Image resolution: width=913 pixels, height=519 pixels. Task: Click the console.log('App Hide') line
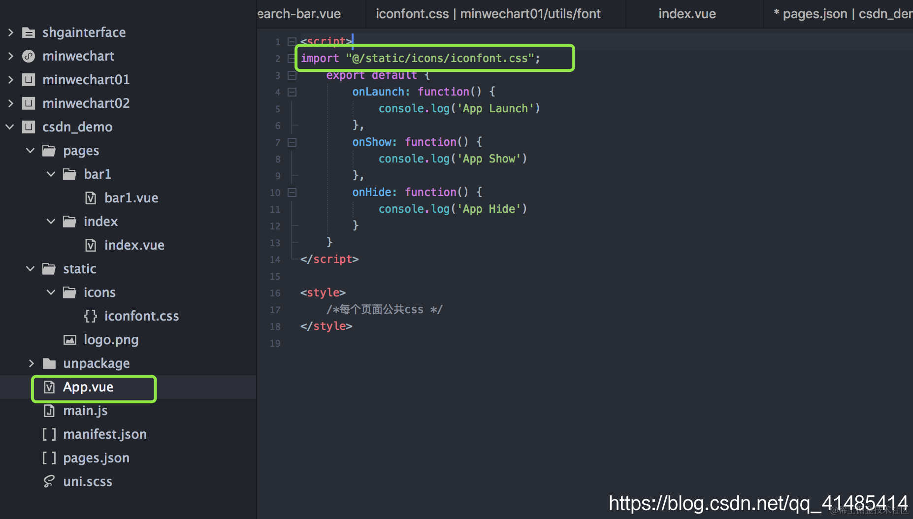pos(453,209)
